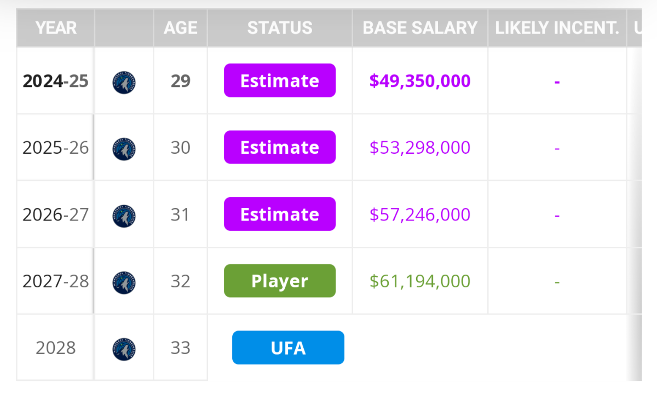Select the $49,350,000 base salary value
The image size is (657, 400).
[420, 81]
